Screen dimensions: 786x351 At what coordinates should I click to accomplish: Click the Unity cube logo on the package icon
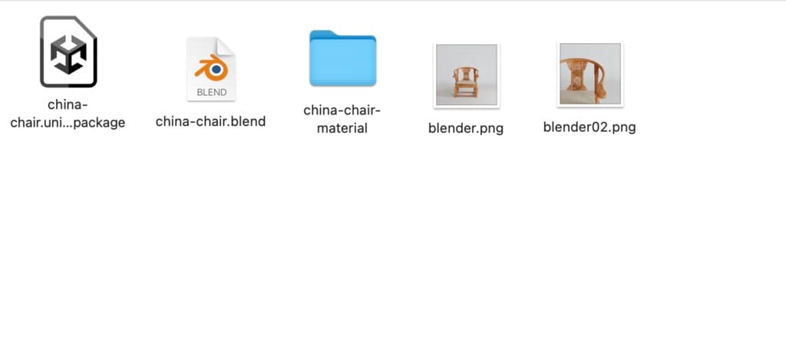pyautogui.click(x=68, y=55)
